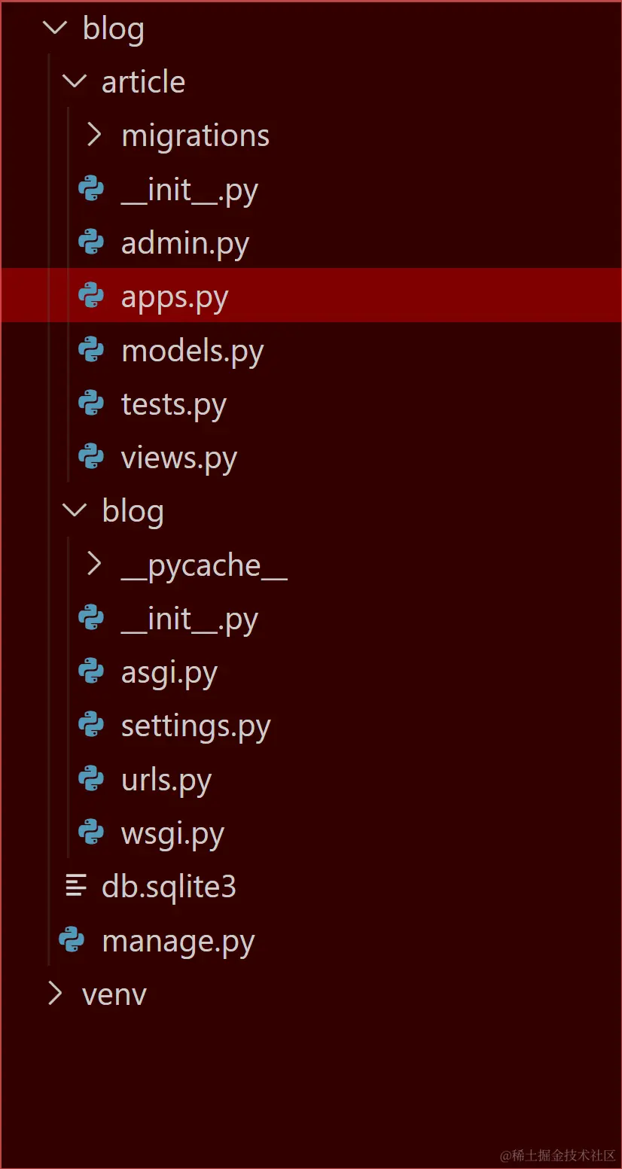The width and height of the screenshot is (622, 1169).
Task: Collapse the article folder chevron
Action: point(75,81)
